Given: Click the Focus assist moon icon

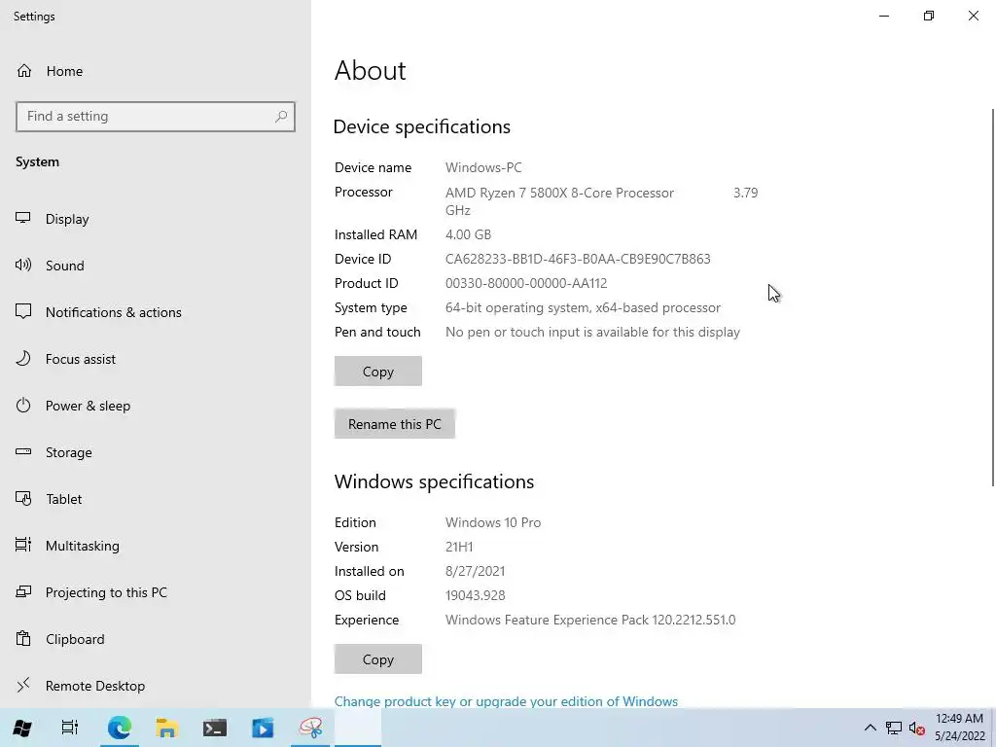Looking at the screenshot, I should 23,358.
